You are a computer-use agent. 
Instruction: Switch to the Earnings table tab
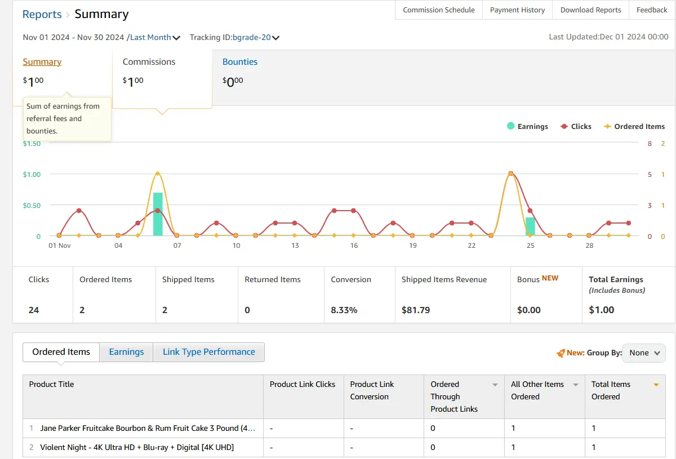pos(126,352)
